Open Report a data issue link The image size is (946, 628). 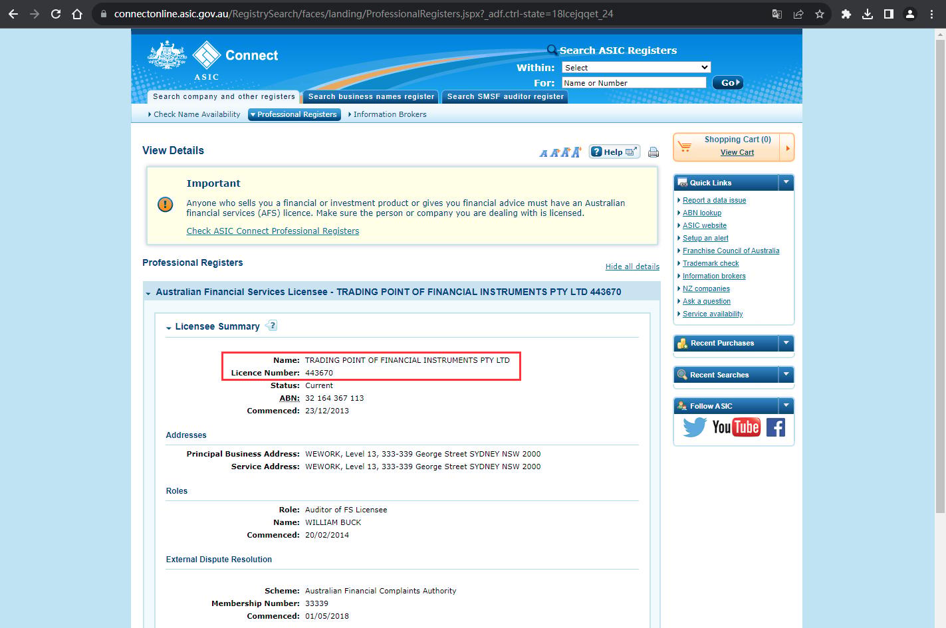tap(714, 200)
